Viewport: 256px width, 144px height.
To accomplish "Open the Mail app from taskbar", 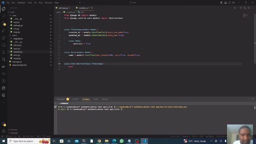I will pyautogui.click(x=76, y=141).
